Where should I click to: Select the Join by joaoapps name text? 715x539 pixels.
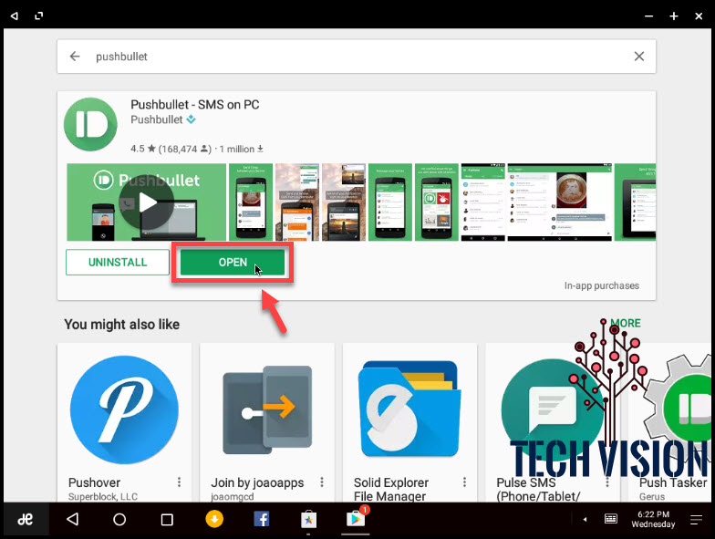click(x=257, y=482)
